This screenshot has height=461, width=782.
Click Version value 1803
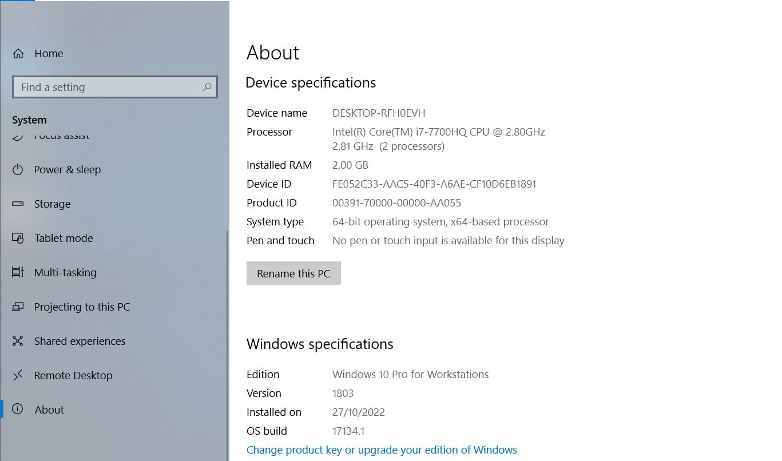click(x=343, y=393)
